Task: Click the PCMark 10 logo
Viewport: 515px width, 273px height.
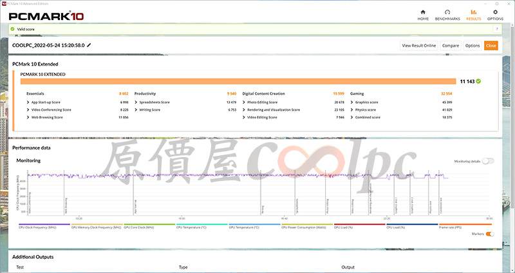Action: click(46, 15)
